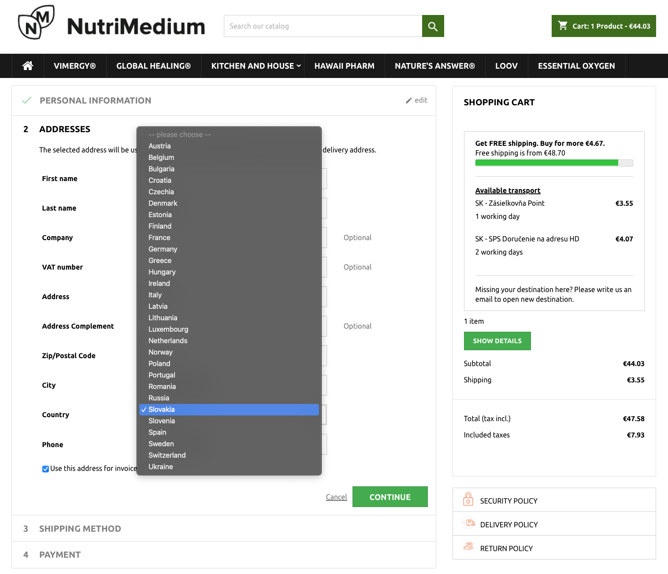Image resolution: width=668 pixels, height=574 pixels.
Task: Choose Austria in the country dropdown
Action: point(160,146)
